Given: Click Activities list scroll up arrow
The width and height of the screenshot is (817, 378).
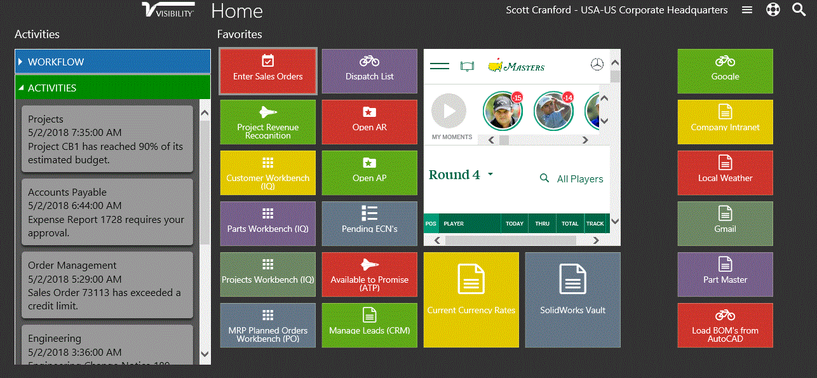Looking at the screenshot, I should (205, 113).
